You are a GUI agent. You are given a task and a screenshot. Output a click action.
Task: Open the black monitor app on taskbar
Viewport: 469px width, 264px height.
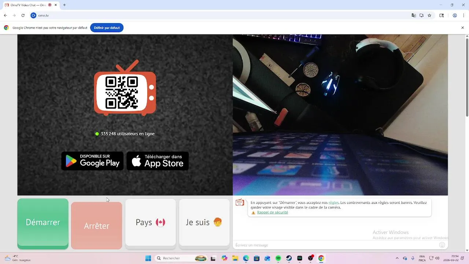300,258
